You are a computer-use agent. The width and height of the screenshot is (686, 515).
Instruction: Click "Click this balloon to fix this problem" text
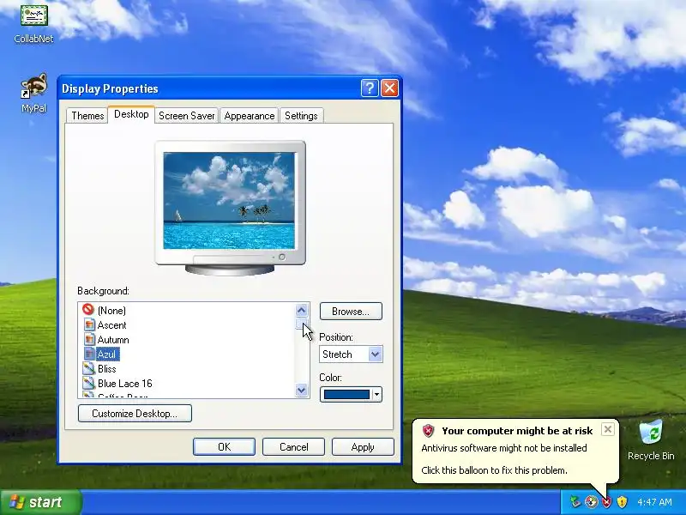point(494,470)
